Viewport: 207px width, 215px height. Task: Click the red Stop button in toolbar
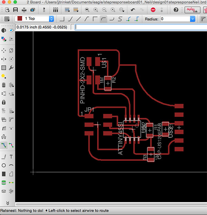(x=153, y=10)
